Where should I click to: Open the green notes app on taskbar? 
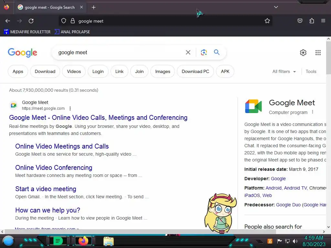[x=58, y=241]
